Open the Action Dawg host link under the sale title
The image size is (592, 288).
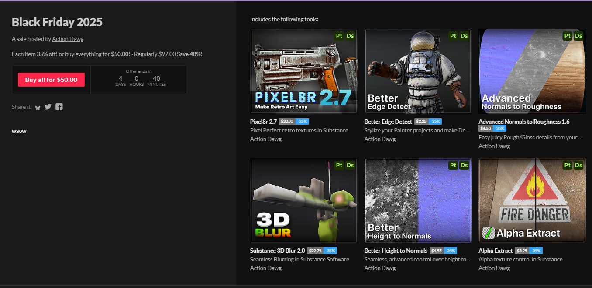coord(68,39)
